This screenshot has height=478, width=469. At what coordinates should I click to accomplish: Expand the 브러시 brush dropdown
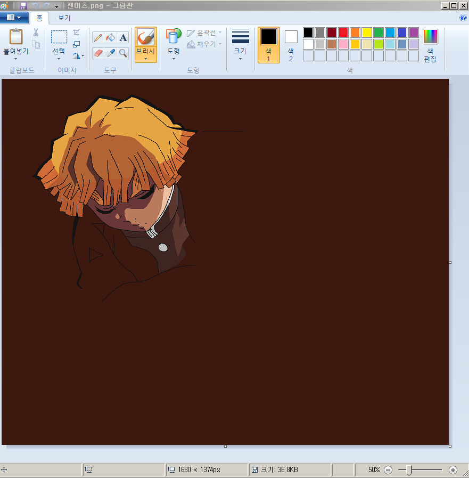[145, 59]
